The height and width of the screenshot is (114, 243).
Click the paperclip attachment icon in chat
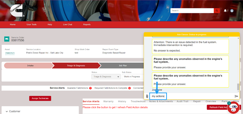tap(147, 96)
